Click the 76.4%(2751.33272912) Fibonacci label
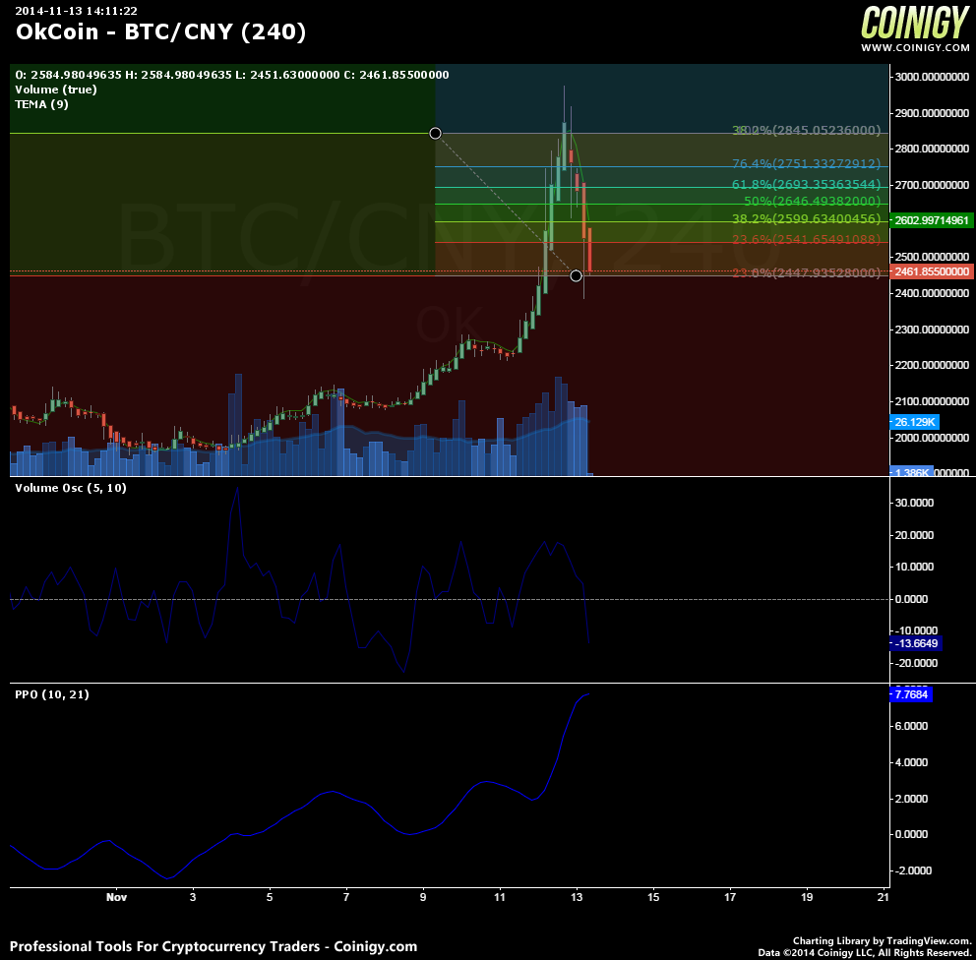Screen dimensions: 976x960 (806, 163)
